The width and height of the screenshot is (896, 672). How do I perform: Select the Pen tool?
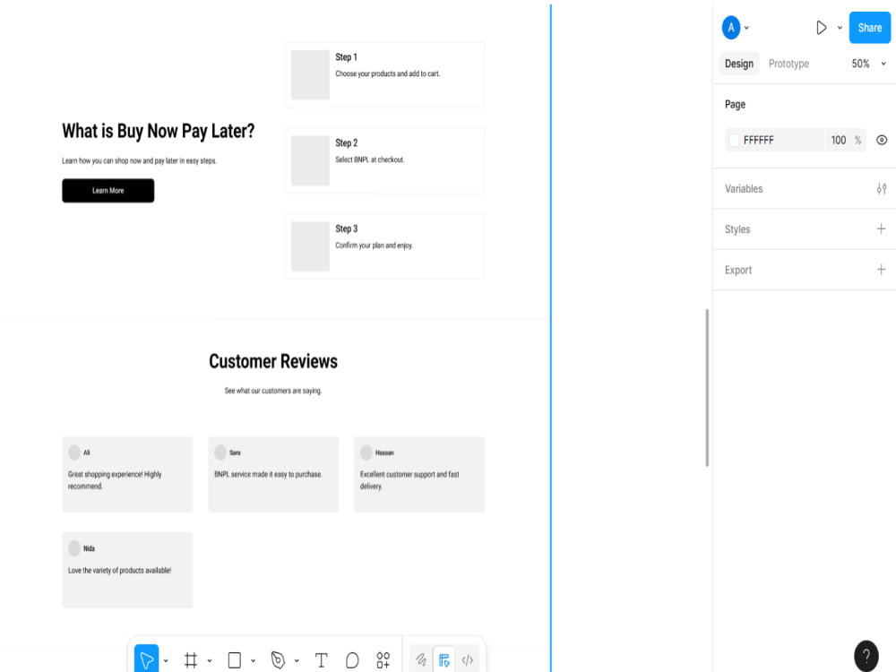point(278,660)
